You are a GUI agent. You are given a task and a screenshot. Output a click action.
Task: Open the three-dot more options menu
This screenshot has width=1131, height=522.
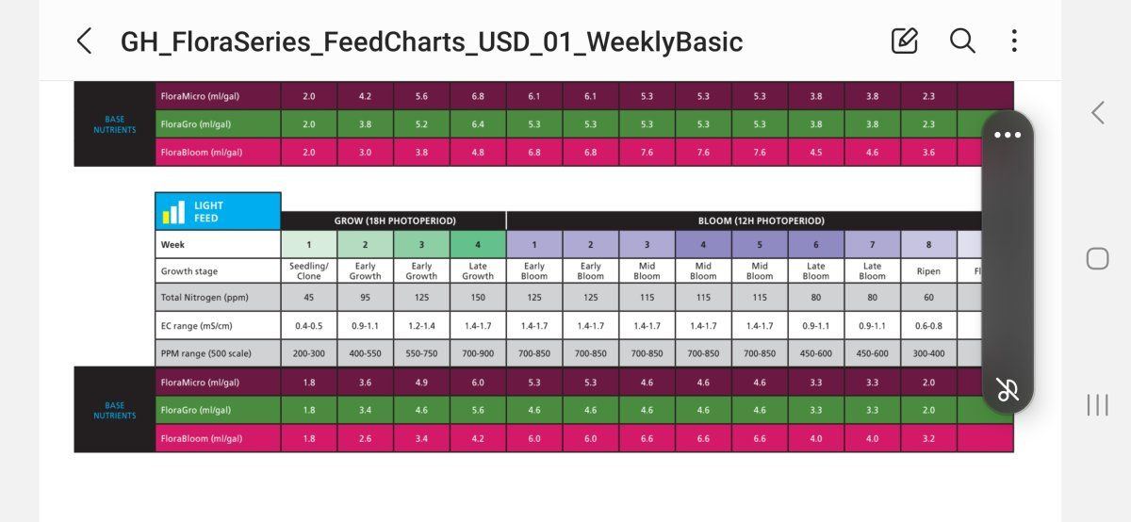click(x=1014, y=41)
